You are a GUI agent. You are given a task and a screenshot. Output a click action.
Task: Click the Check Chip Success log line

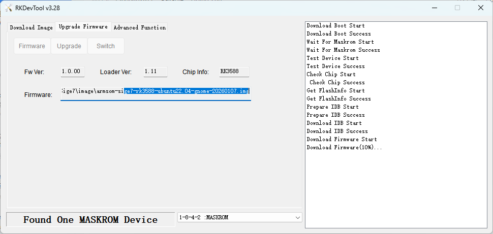pyautogui.click(x=337, y=82)
